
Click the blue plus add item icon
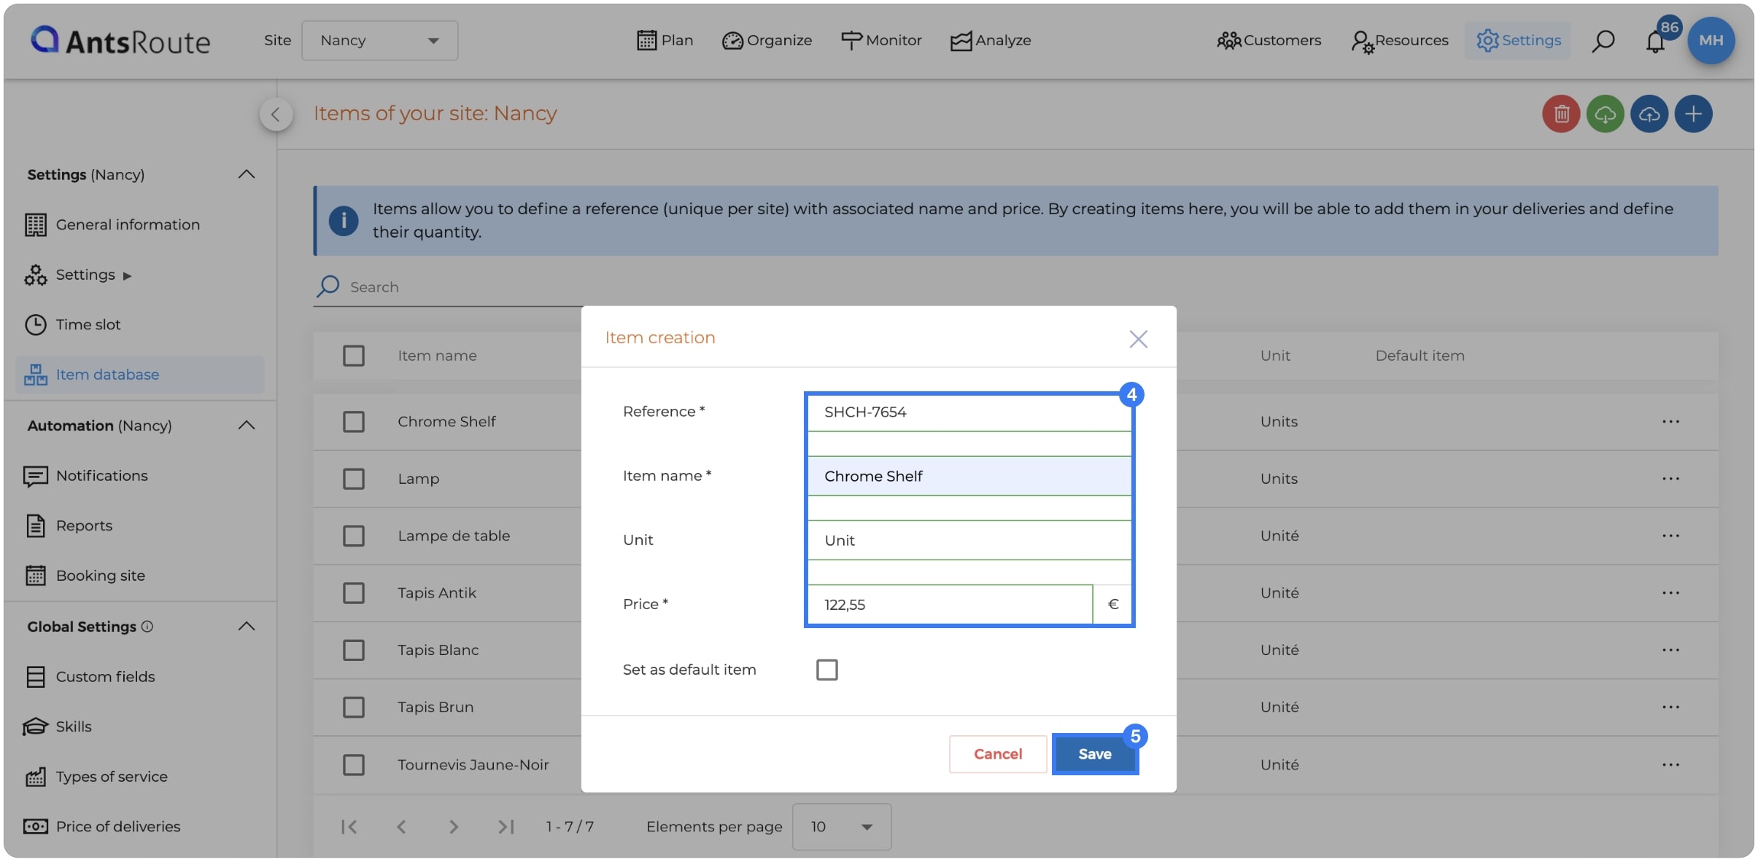point(1693,114)
